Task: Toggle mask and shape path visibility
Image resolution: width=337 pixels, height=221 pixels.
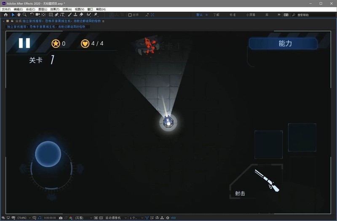Action: click(x=40, y=218)
